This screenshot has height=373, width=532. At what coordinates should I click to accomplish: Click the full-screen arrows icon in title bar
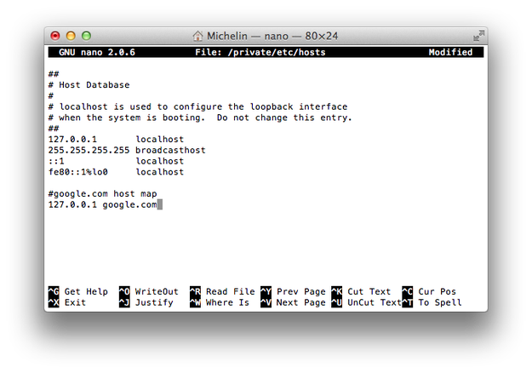point(478,35)
